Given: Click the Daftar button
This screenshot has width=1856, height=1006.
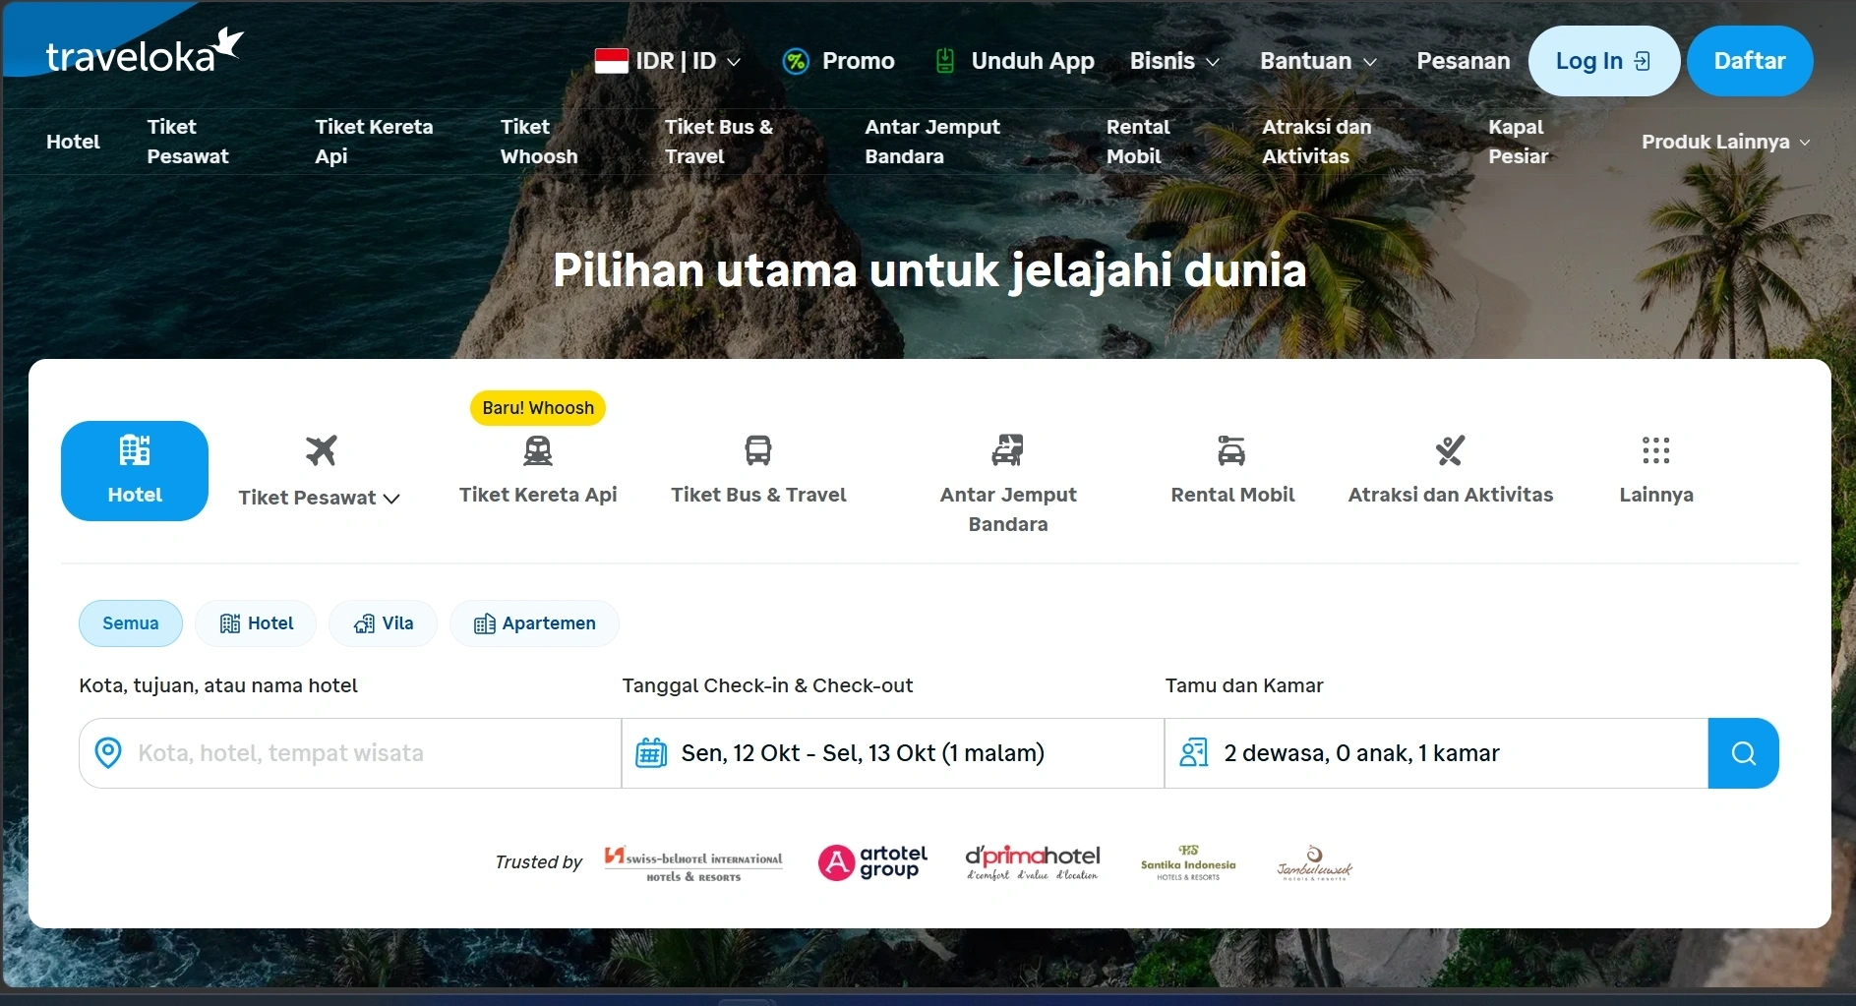Looking at the screenshot, I should pos(1750,61).
